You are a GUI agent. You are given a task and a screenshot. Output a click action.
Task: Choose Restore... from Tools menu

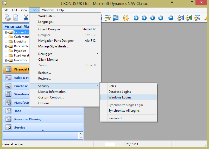(x=65, y=79)
